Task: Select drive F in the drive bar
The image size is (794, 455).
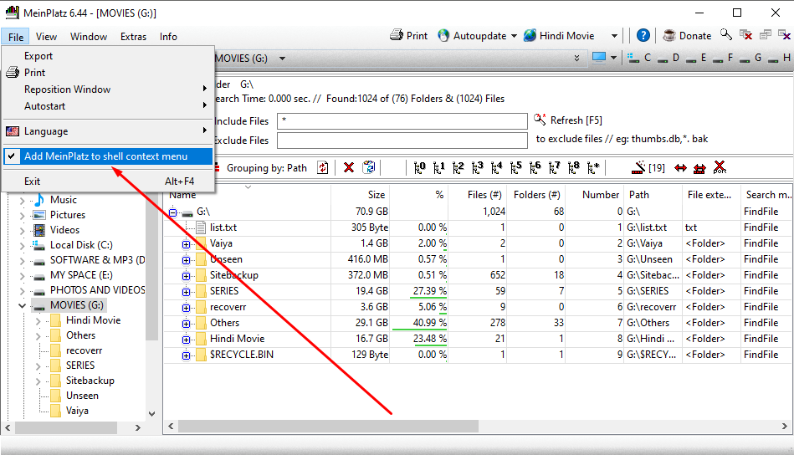Action: (x=723, y=58)
